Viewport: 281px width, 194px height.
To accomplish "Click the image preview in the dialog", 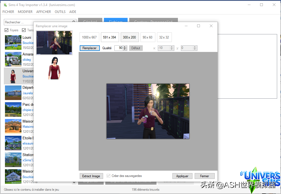I will (148, 111).
